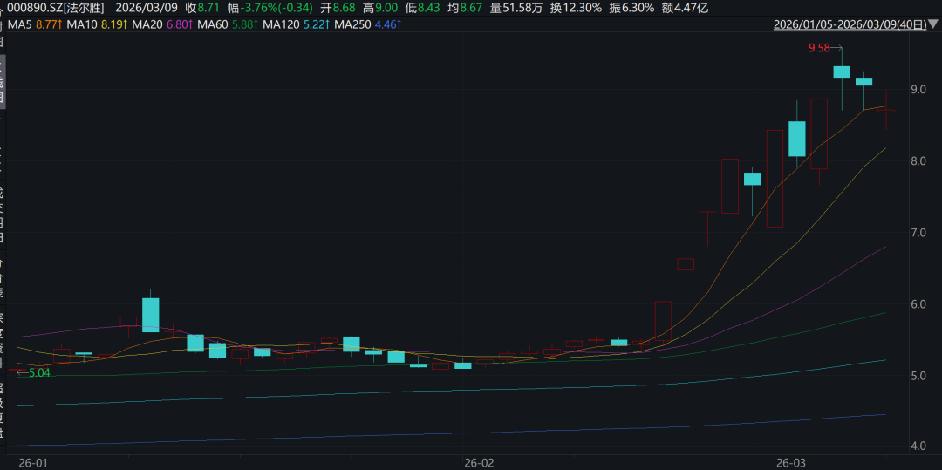Viewport: 942px width, 470px height.
Task: Click the 4.0 price axis label
Action: (x=918, y=446)
